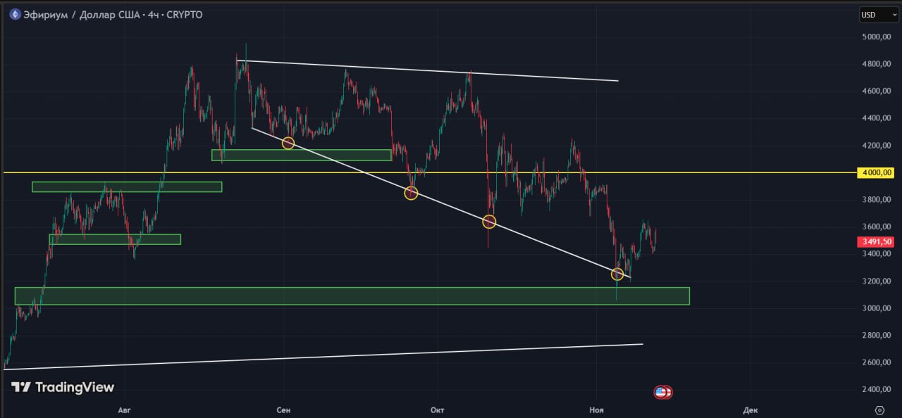
Task: Click the Окт label on time axis
Action: [438, 410]
